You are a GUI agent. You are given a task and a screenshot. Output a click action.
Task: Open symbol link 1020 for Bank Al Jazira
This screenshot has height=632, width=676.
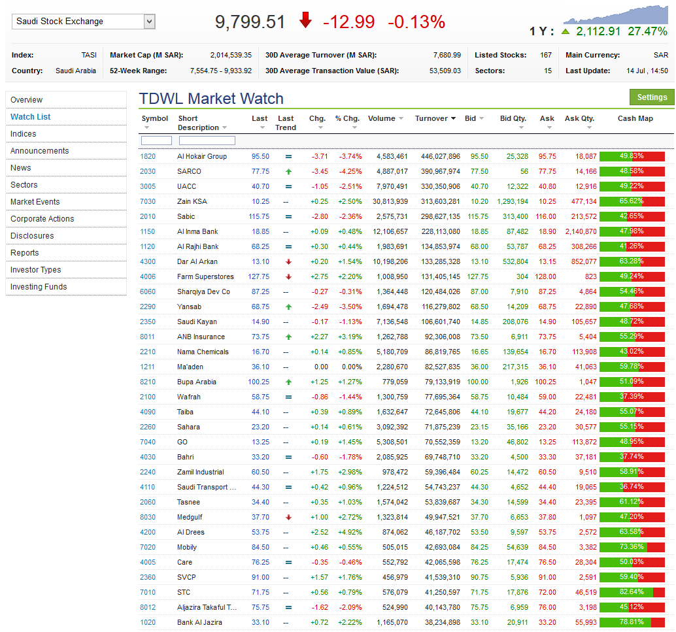[148, 622]
